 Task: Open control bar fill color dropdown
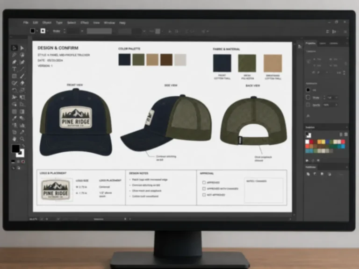[x=37, y=31]
